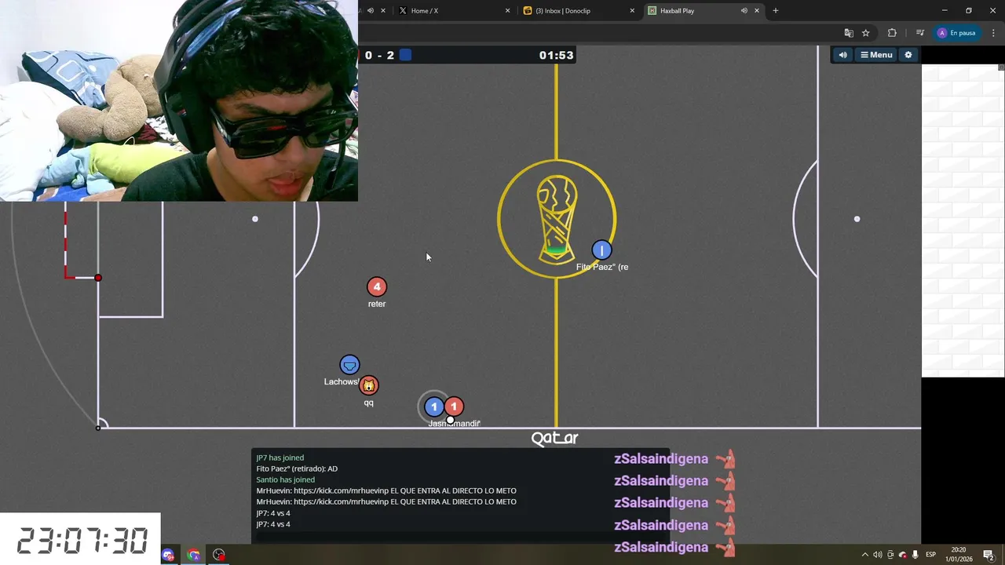The image size is (1005, 565).
Task: Open the media controls icon
Action: pyautogui.click(x=919, y=33)
